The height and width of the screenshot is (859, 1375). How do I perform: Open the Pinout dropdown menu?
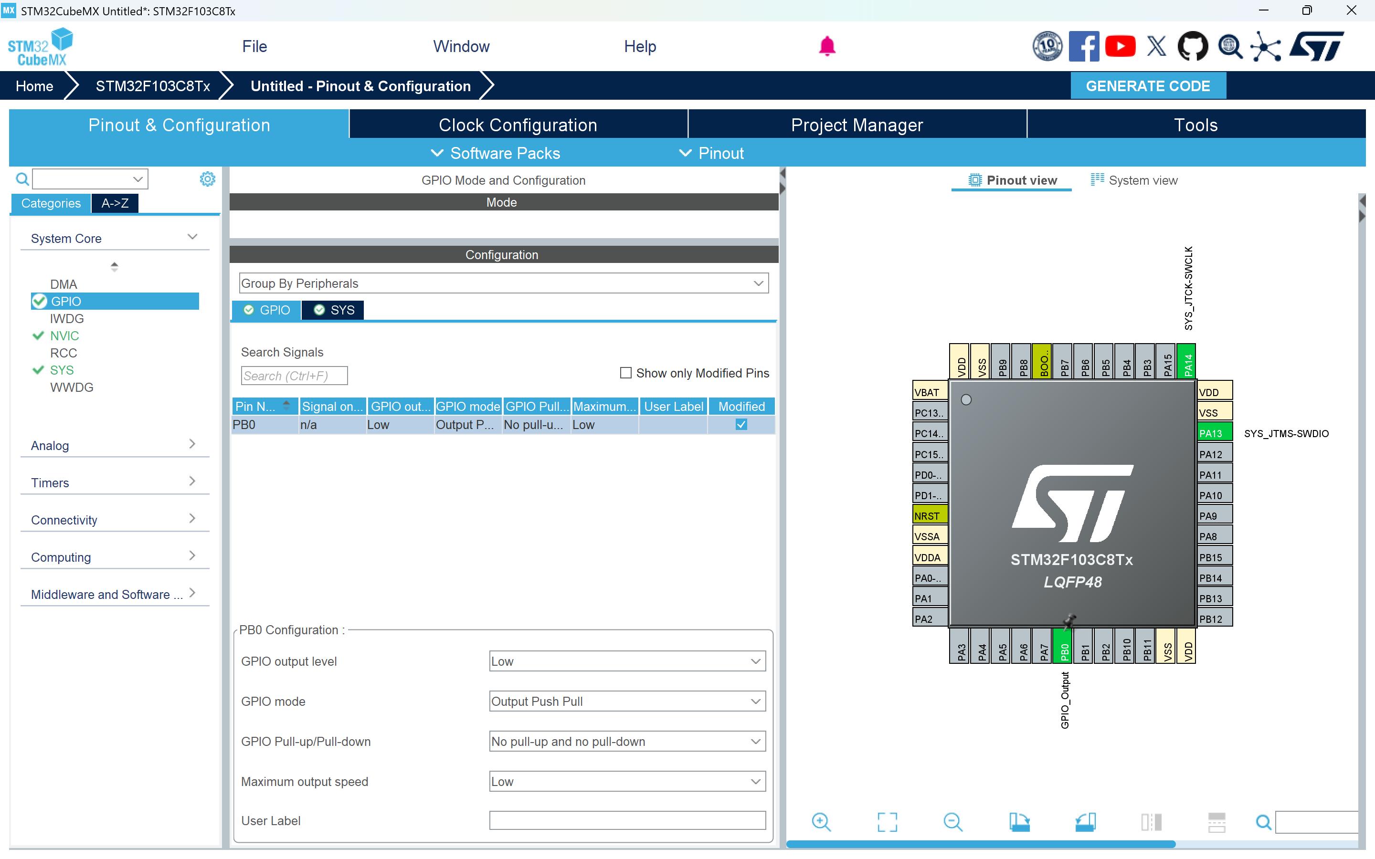[711, 153]
